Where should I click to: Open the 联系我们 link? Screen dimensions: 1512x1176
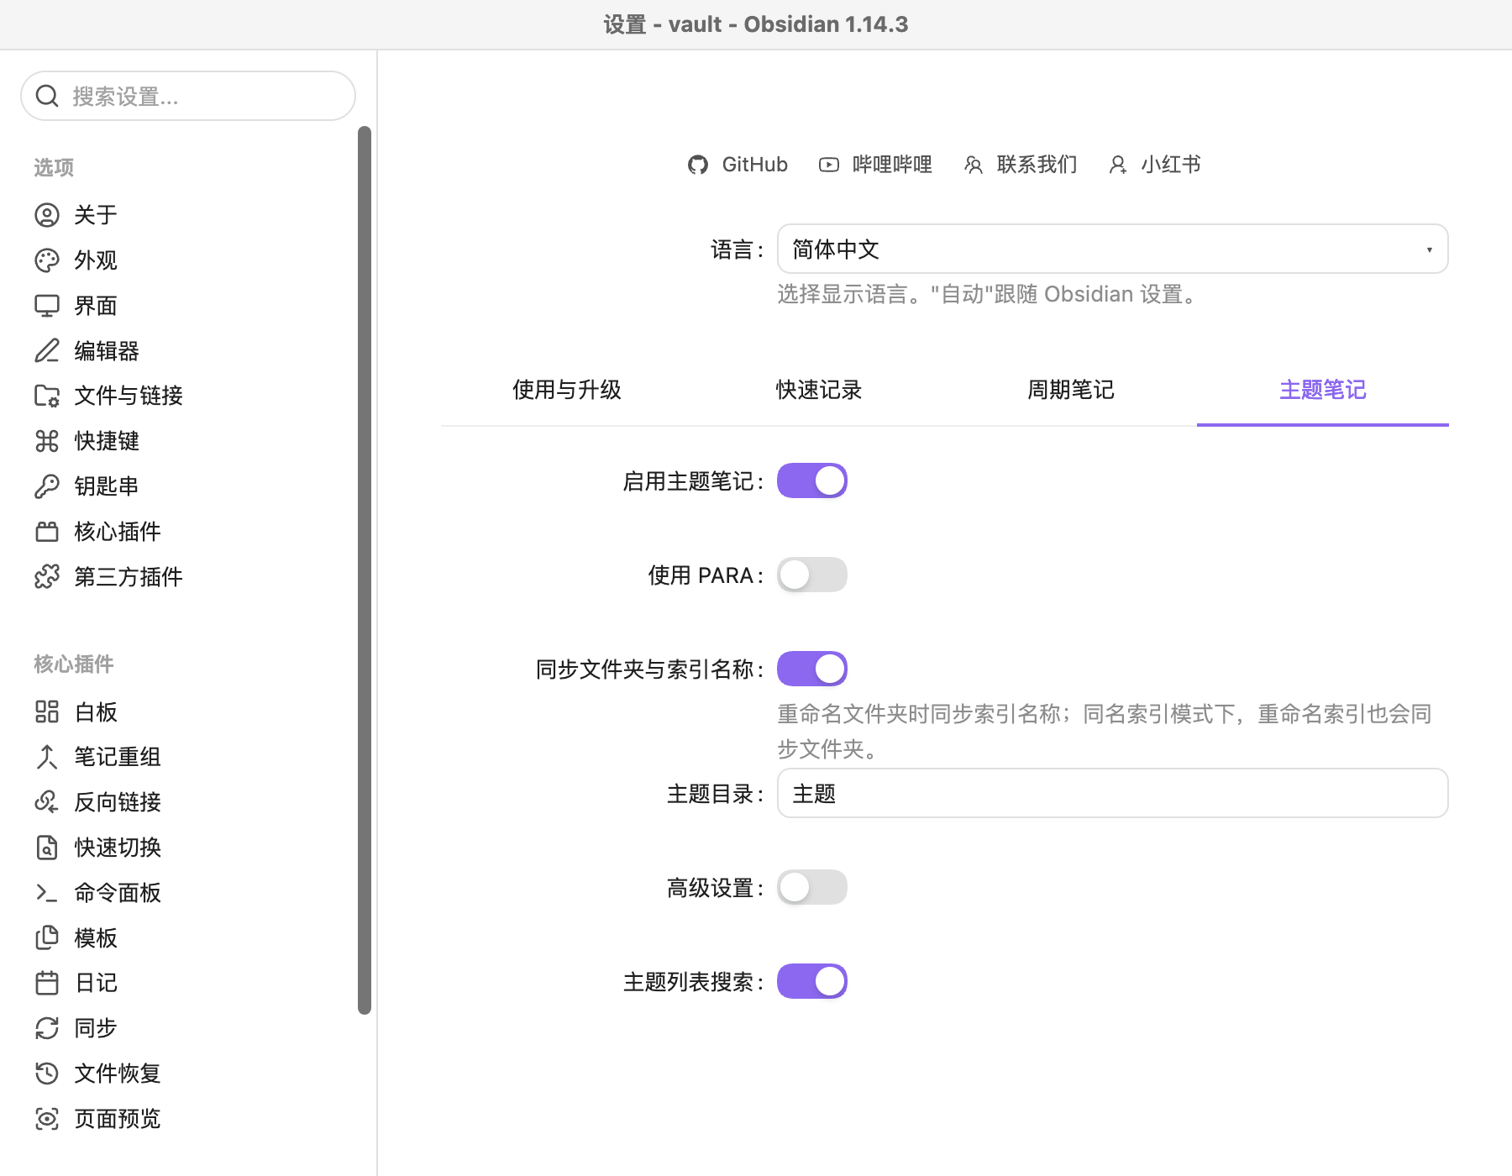pyautogui.click(x=1021, y=165)
